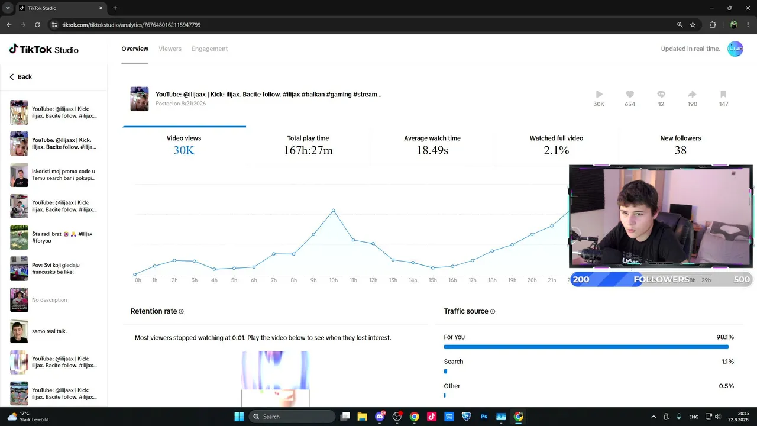This screenshot has width=757, height=426.
Task: Show hidden icons in the system tray
Action: (x=654, y=417)
